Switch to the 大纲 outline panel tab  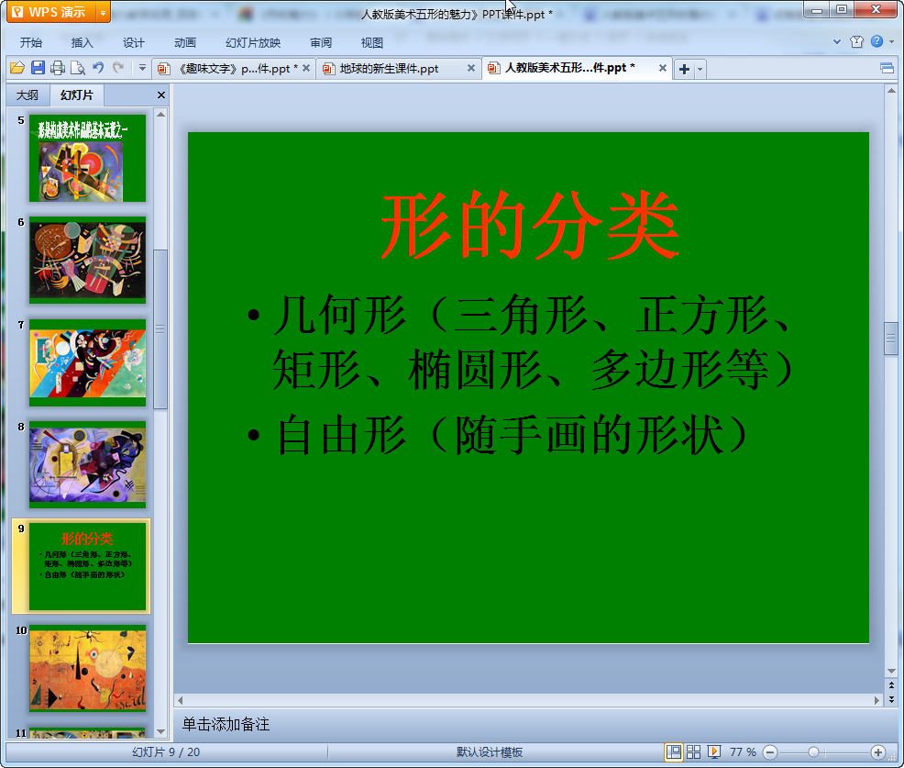(28, 95)
